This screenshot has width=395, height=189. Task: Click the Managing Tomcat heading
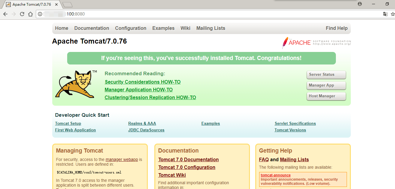click(80, 151)
